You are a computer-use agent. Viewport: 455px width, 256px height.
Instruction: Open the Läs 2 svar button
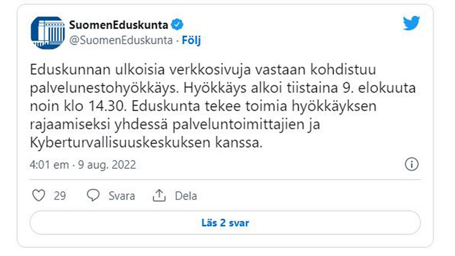click(x=225, y=223)
